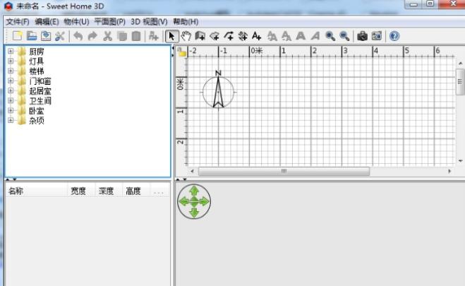Save the current home
Screen dimensions: 465x286
(x=46, y=36)
